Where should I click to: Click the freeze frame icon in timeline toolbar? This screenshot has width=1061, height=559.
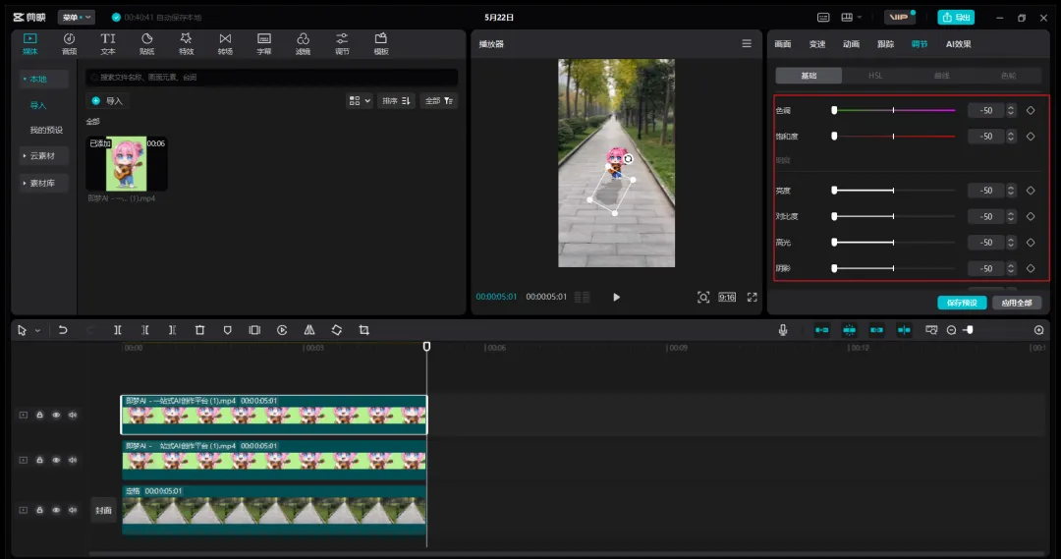click(254, 330)
